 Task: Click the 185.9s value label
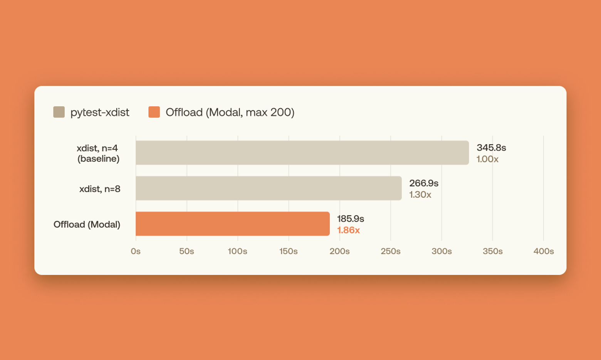click(x=351, y=219)
